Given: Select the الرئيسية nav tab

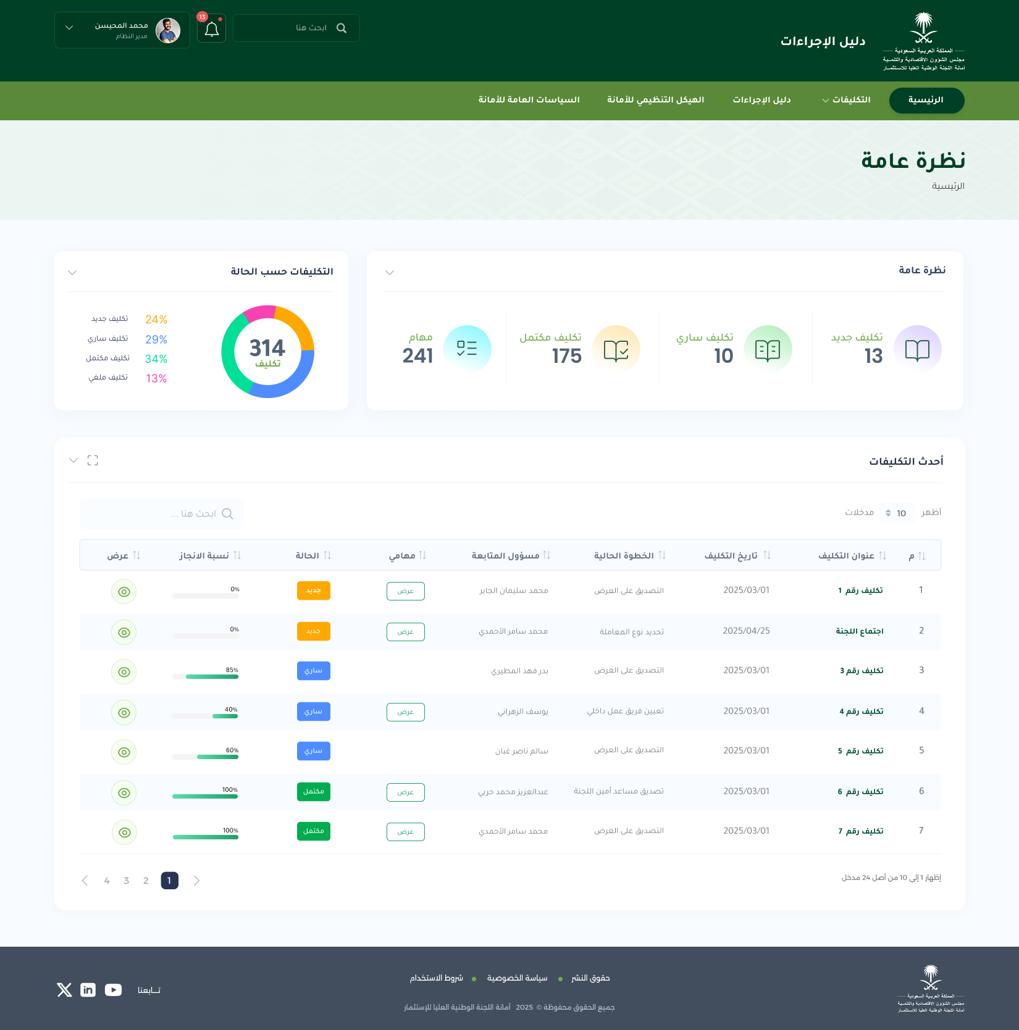Looking at the screenshot, I should coord(926,101).
